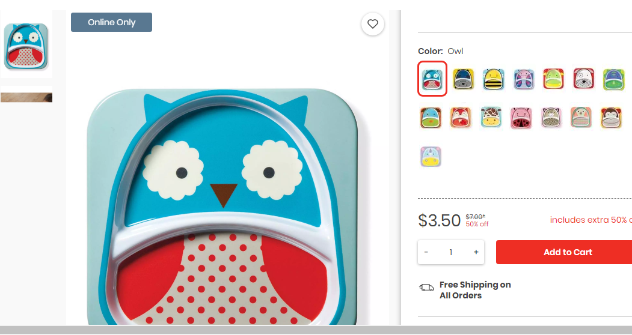Increase quantity with the plus button
This screenshot has width=632, height=335.
point(476,252)
